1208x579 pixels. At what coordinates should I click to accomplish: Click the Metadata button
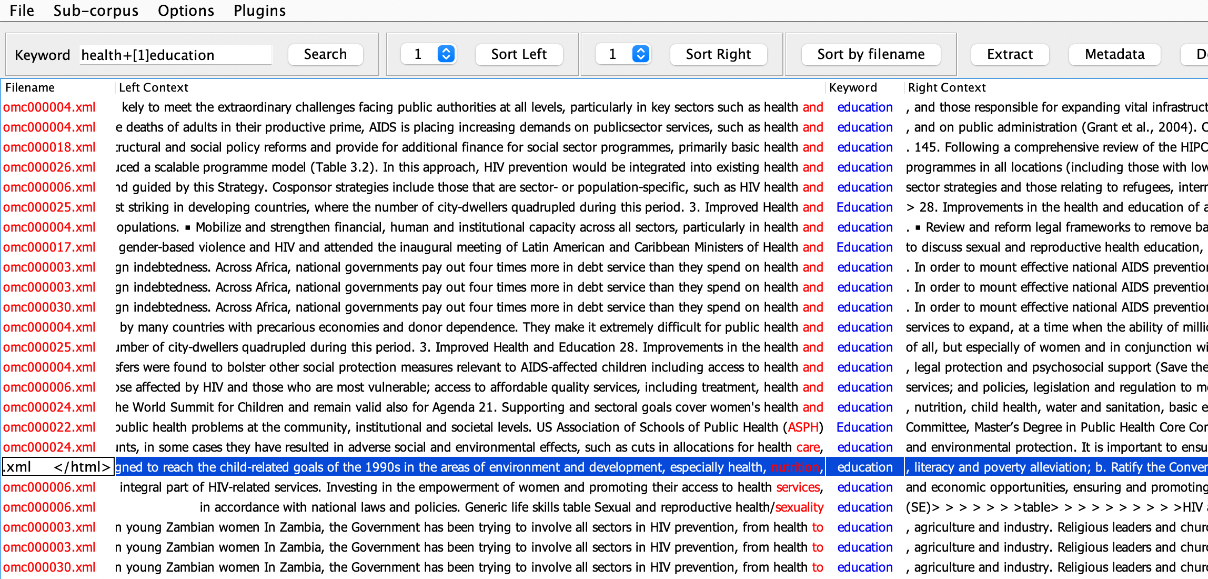point(1114,54)
